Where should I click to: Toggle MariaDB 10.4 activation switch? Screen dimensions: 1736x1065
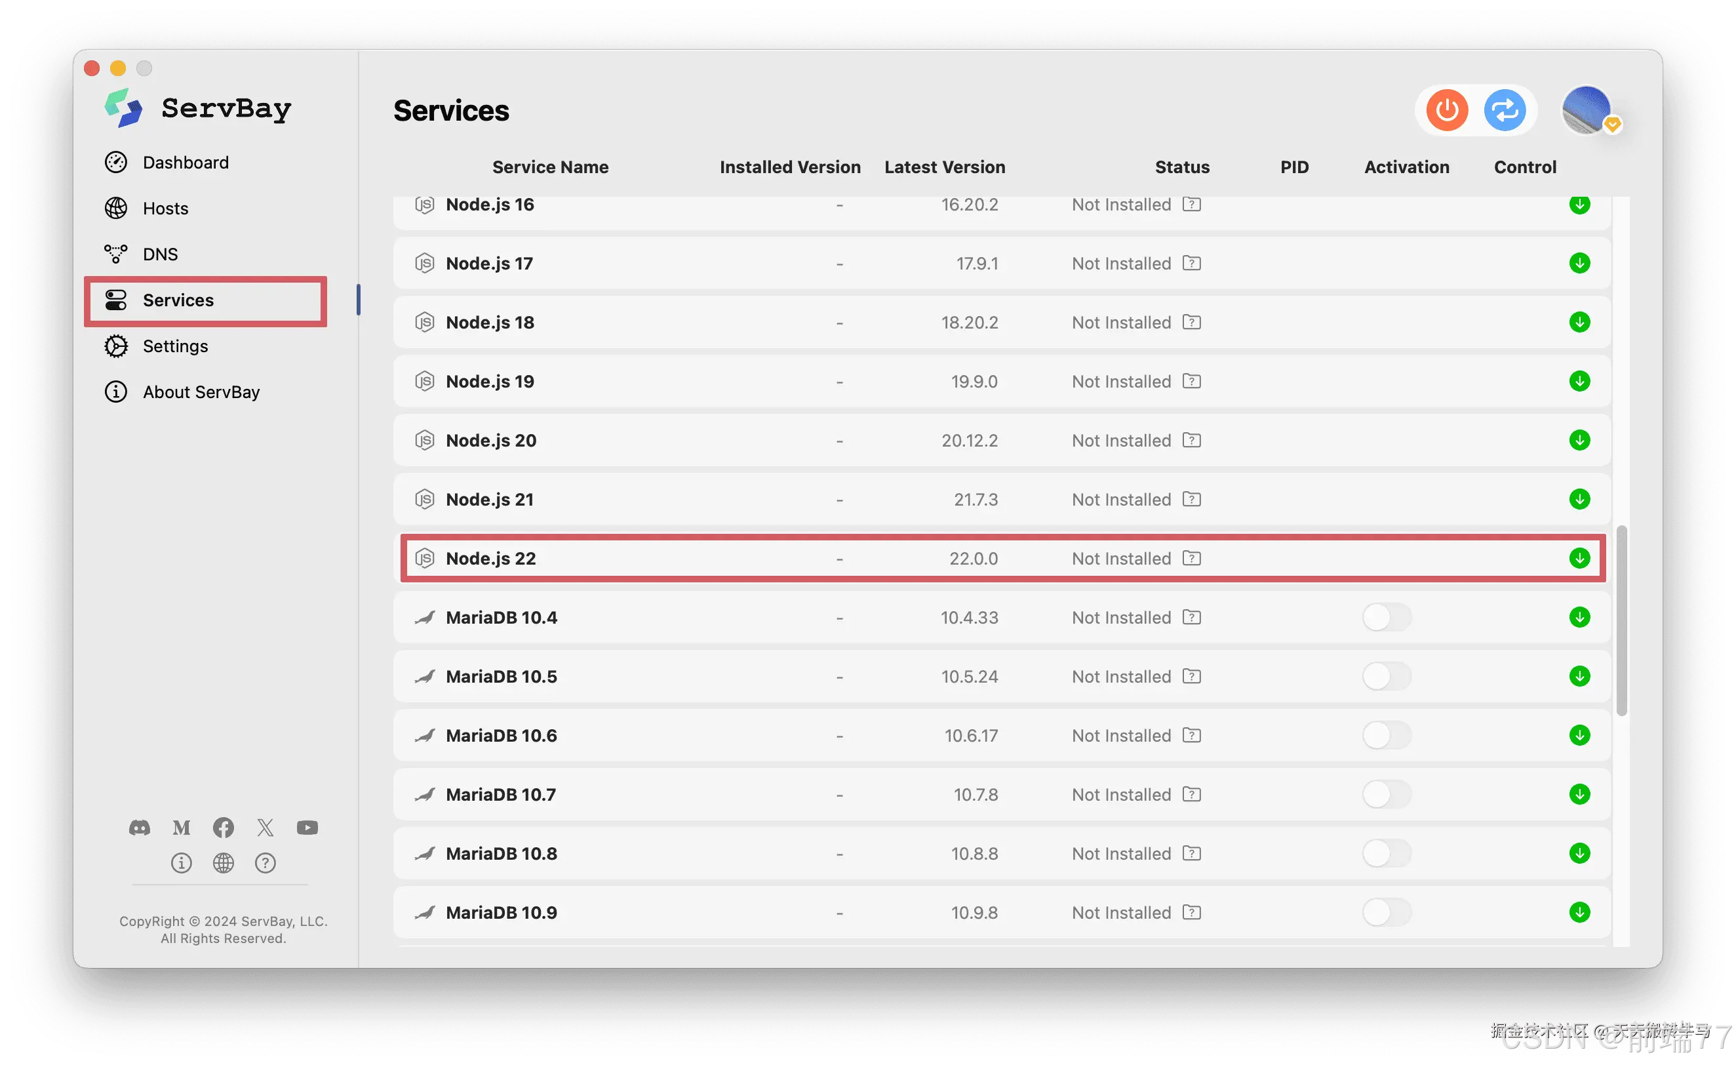pyautogui.click(x=1386, y=618)
